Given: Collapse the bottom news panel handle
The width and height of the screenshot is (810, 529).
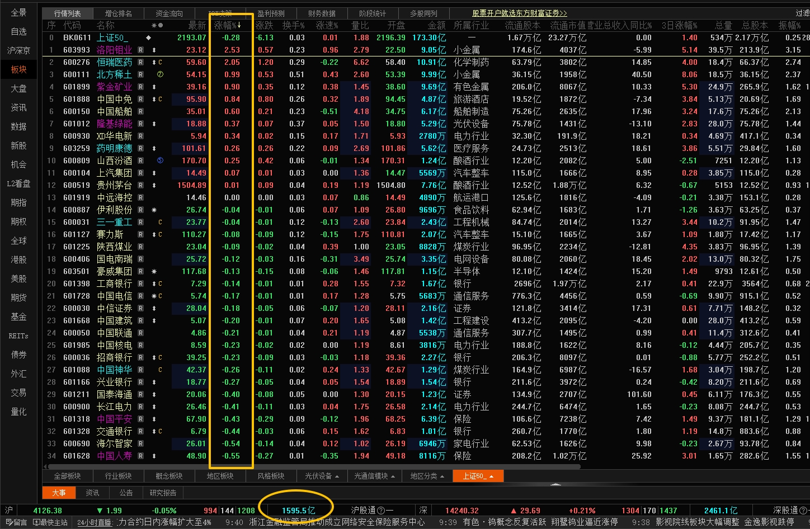Looking at the screenshot, I should pyautogui.click(x=555, y=484).
